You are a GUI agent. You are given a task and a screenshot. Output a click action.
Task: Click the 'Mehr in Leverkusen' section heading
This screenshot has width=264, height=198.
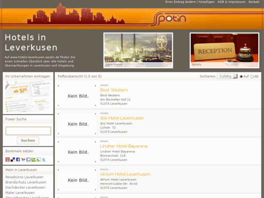pos(21,170)
